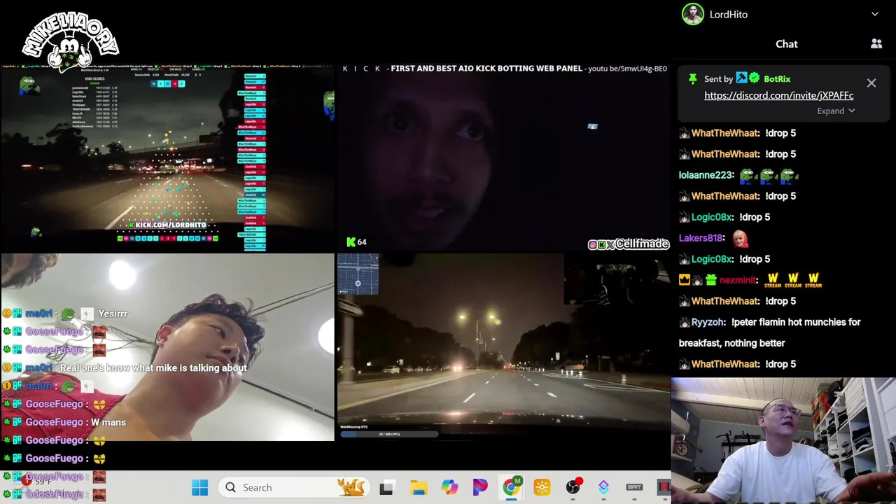Click the Ryyzoh '!peter flamin hot' message

coord(770,332)
